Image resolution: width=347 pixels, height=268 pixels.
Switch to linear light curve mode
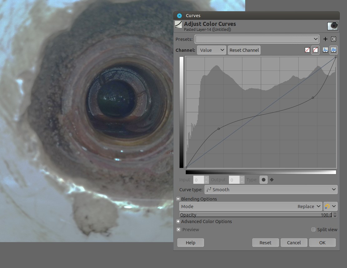coord(307,50)
